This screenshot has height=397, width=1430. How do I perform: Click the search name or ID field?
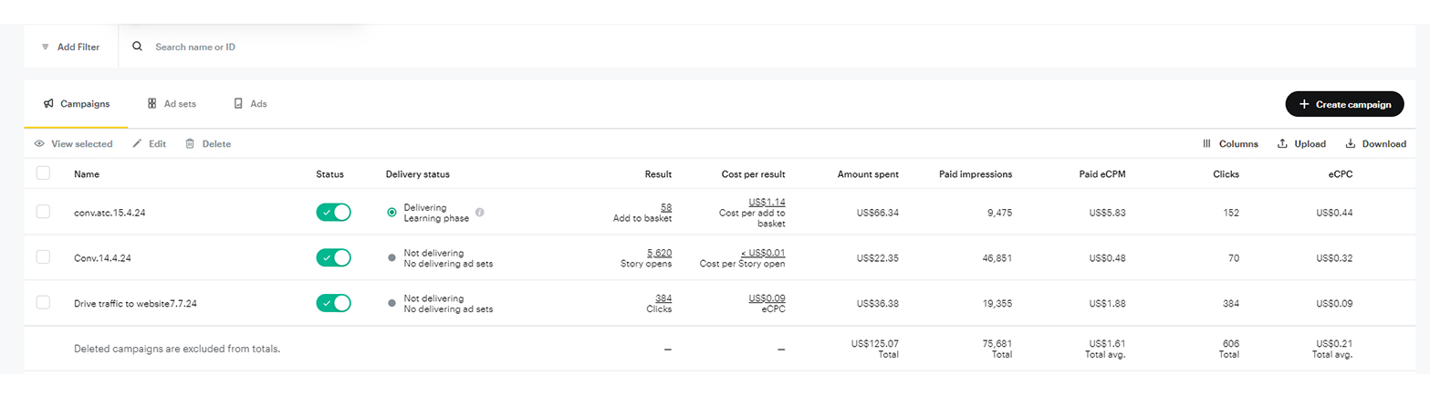[256, 47]
